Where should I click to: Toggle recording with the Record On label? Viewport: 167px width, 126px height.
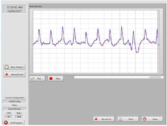pyautogui.click(x=106, y=119)
